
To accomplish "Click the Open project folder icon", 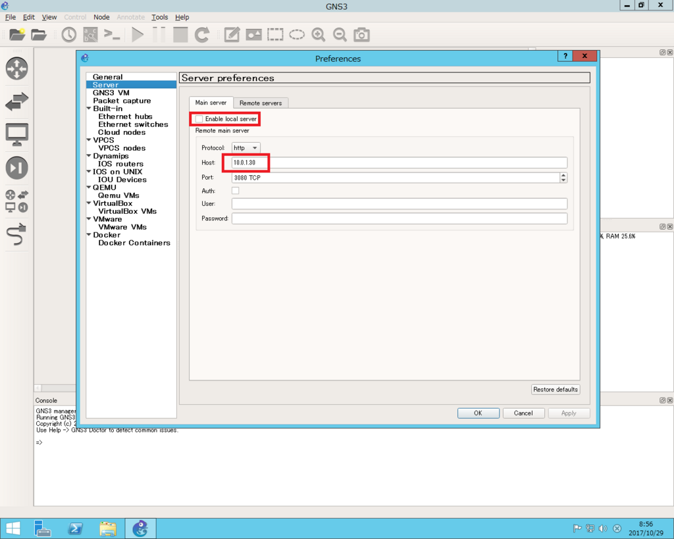I will tap(39, 34).
